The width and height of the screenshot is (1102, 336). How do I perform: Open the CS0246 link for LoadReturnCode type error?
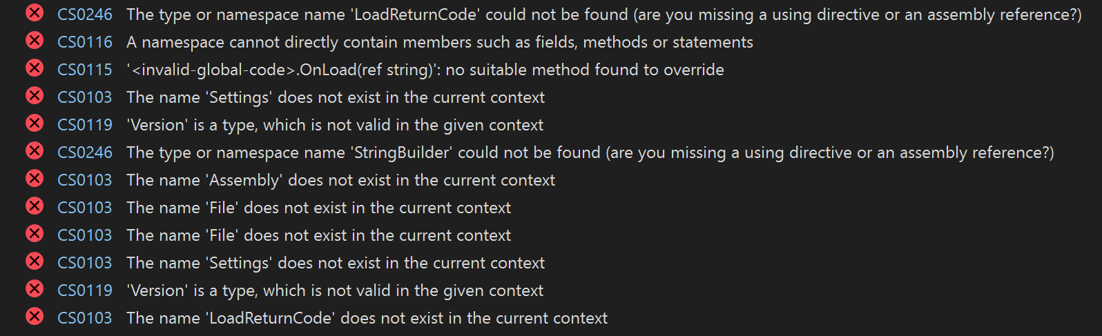coord(85,14)
